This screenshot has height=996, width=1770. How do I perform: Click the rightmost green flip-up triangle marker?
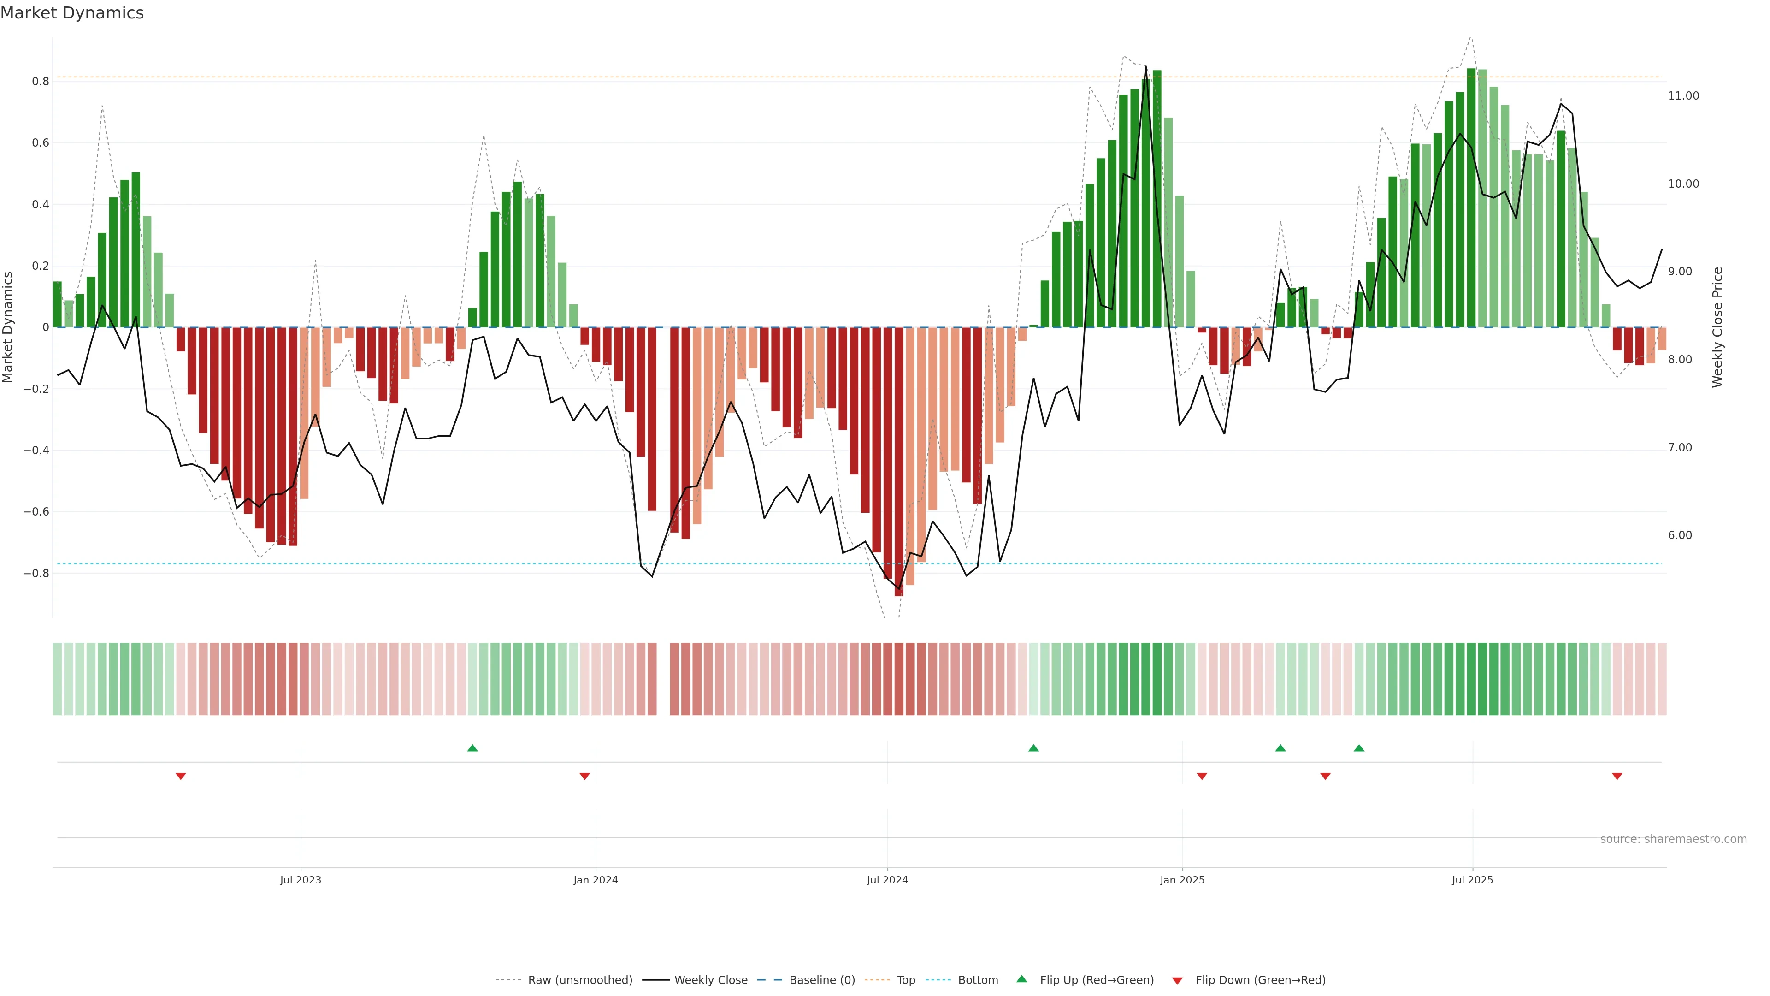1358,748
